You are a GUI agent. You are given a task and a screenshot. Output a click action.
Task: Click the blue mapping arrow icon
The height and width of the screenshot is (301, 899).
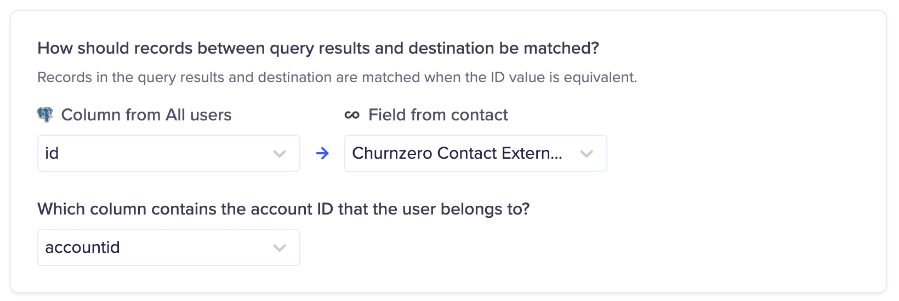pyautogui.click(x=322, y=153)
